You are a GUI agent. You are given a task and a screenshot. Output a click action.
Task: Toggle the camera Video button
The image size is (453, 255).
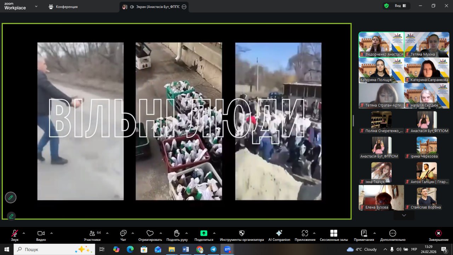pyautogui.click(x=41, y=233)
